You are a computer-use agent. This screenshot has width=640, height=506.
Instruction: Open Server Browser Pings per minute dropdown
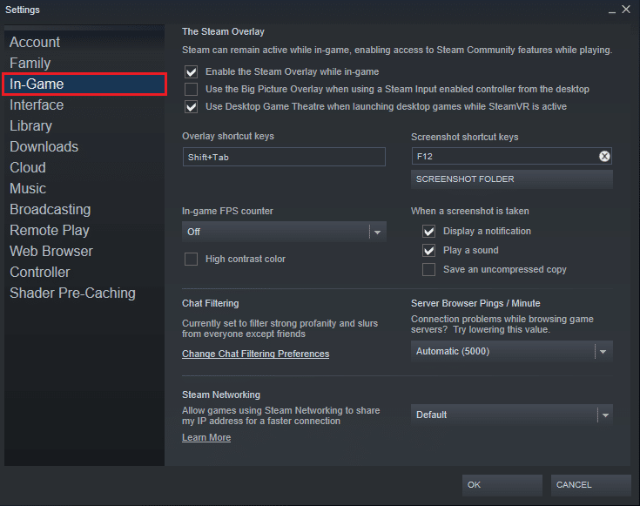[x=512, y=351]
